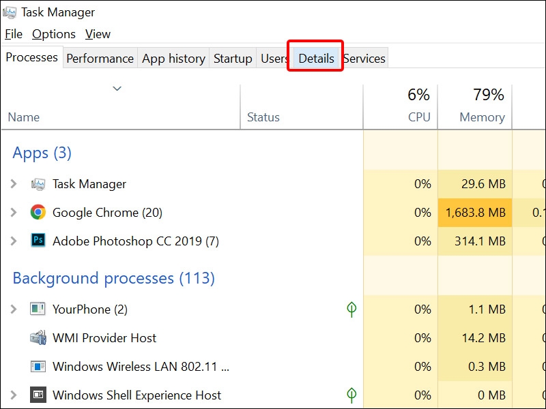Click the Adobe Photoshop process icon

pyautogui.click(x=38, y=241)
